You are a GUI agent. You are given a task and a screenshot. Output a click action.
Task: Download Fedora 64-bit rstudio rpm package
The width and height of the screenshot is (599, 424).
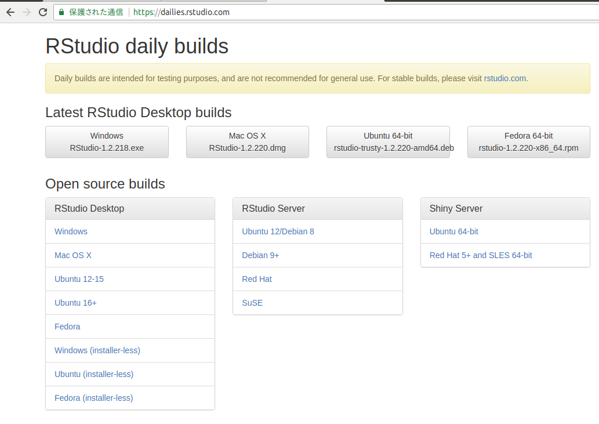(528, 142)
